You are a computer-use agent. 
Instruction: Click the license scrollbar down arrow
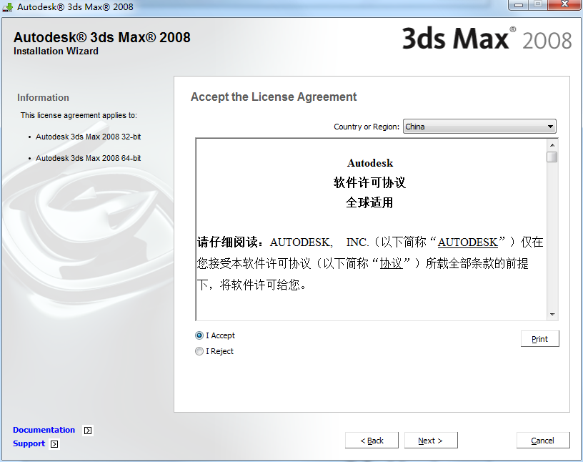point(552,315)
